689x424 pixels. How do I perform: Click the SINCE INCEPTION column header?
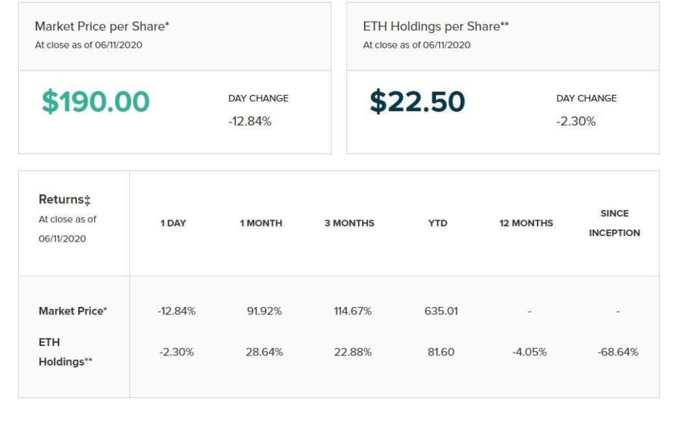tap(614, 223)
